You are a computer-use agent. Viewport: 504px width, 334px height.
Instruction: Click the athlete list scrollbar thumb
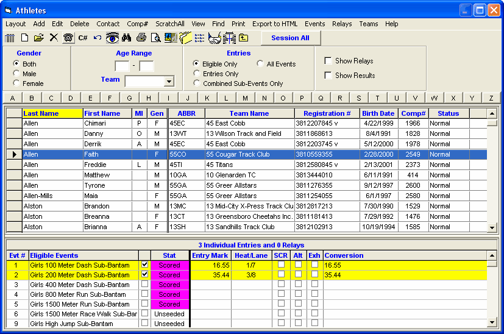492,123
